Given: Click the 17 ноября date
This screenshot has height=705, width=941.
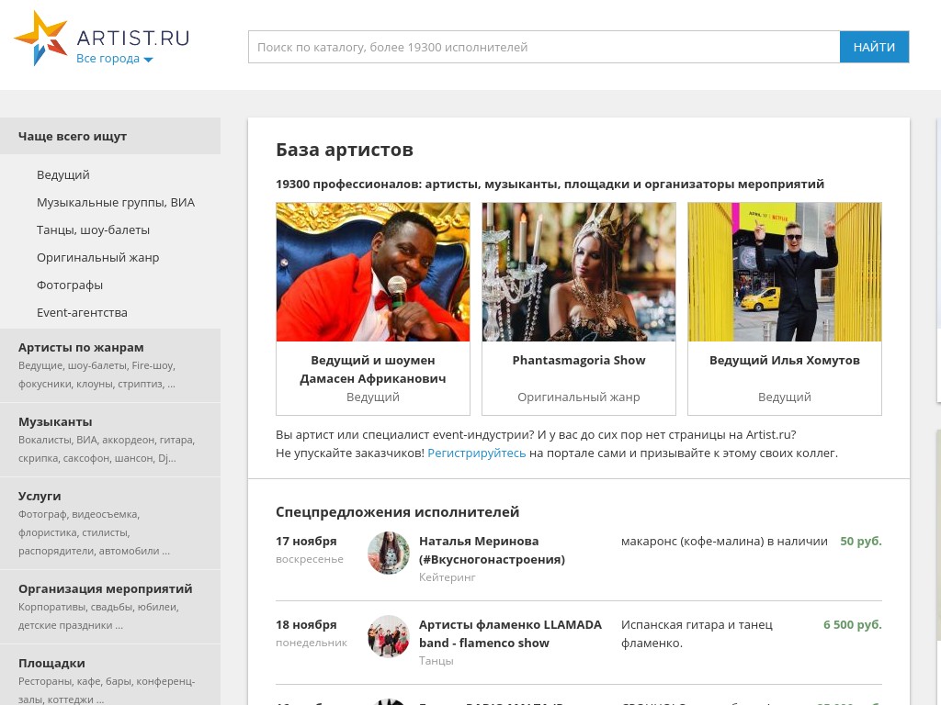Looking at the screenshot, I should 306,542.
